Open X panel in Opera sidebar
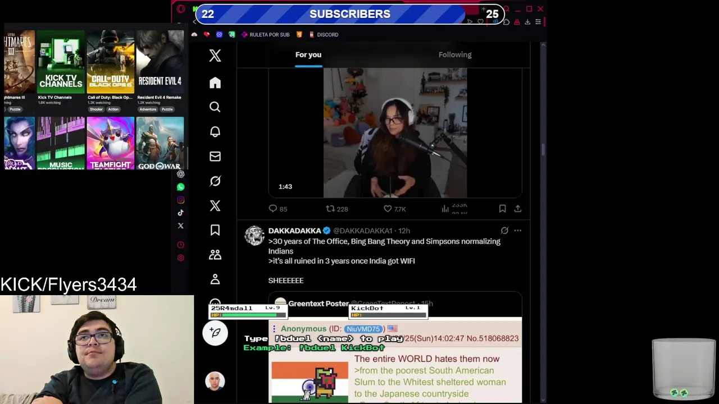The height and width of the screenshot is (404, 719). [x=181, y=226]
